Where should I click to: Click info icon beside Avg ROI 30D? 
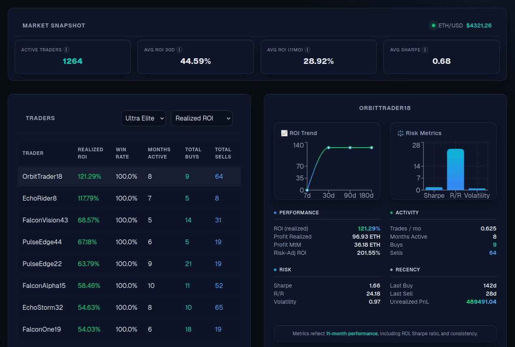(x=180, y=50)
